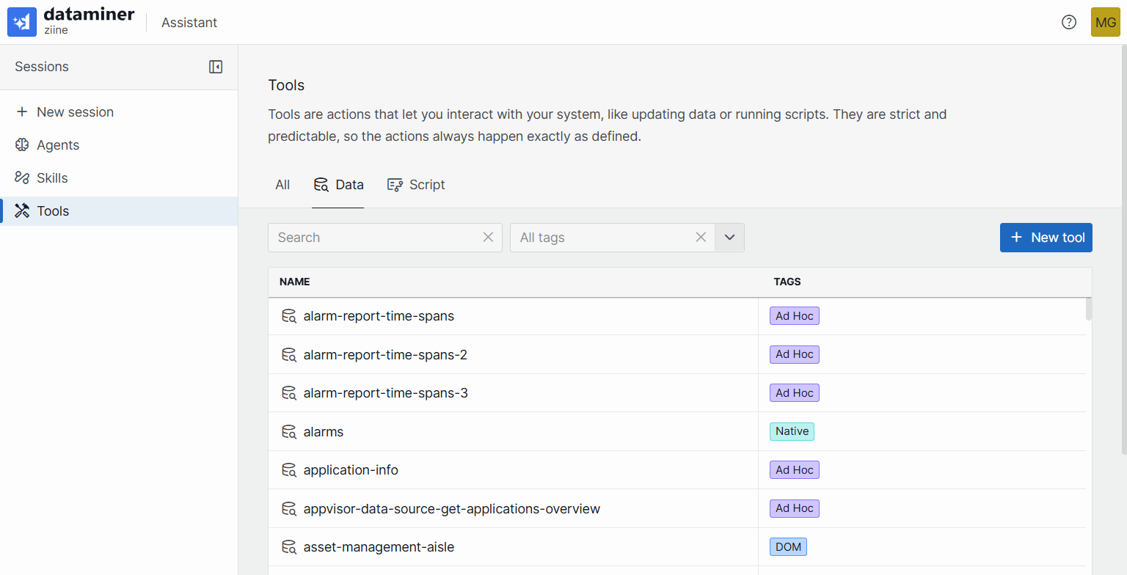Viewport: 1127px width, 575px height.
Task: Click the data icon beside alarm-report-time-spans
Action: [x=289, y=316]
